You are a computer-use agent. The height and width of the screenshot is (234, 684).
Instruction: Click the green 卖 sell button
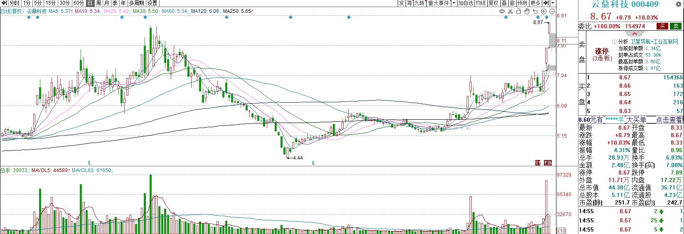click(675, 26)
